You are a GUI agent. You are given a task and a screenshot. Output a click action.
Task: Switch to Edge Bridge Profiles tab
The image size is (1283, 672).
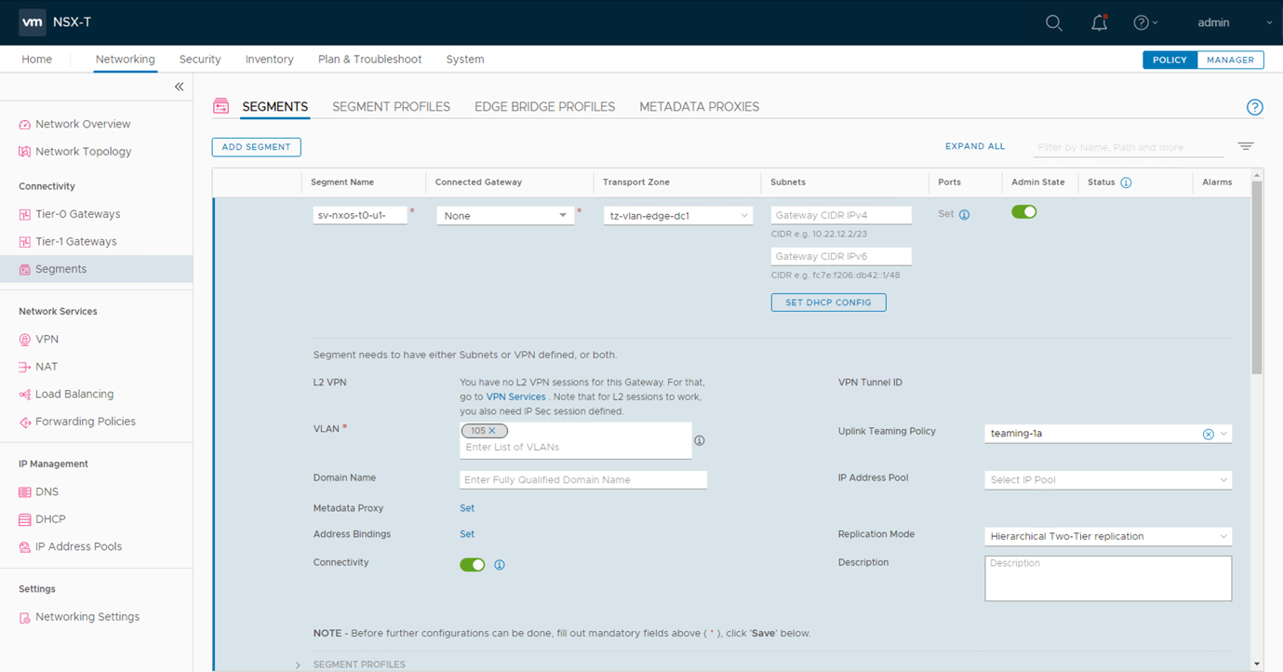point(544,107)
